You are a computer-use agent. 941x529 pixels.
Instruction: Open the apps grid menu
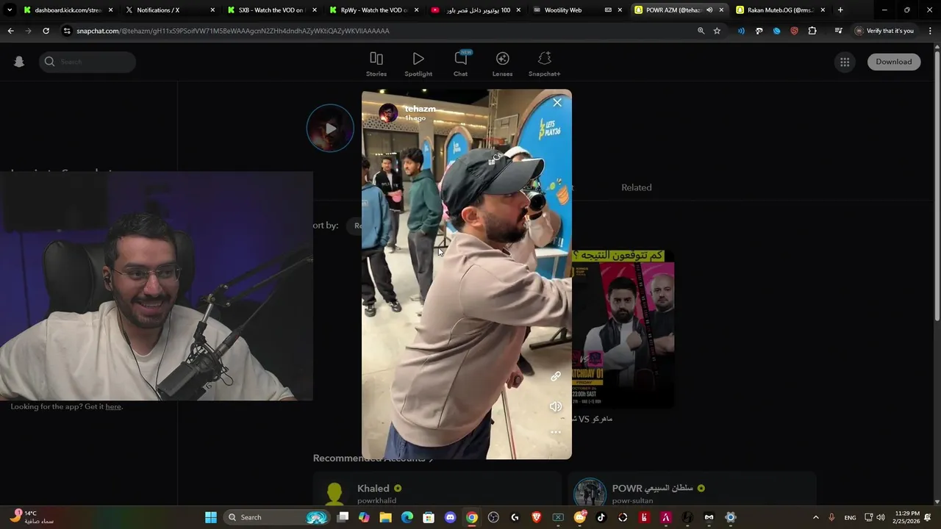click(x=845, y=62)
